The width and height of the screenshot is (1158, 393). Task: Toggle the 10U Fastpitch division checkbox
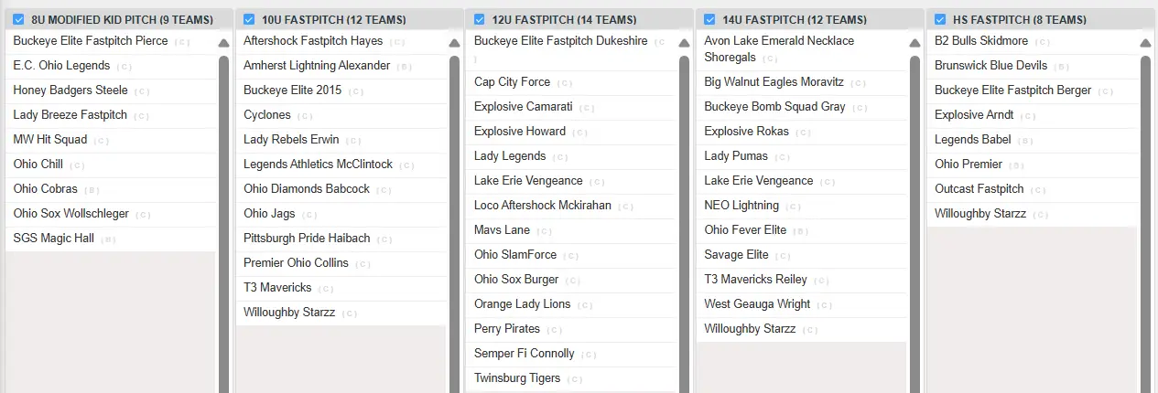point(249,19)
